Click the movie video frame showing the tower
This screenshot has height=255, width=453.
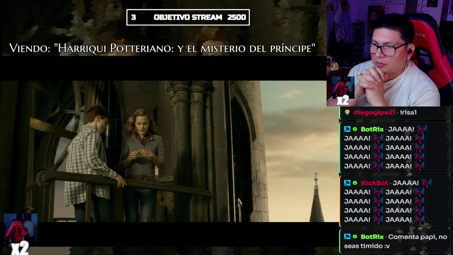[x=169, y=151]
